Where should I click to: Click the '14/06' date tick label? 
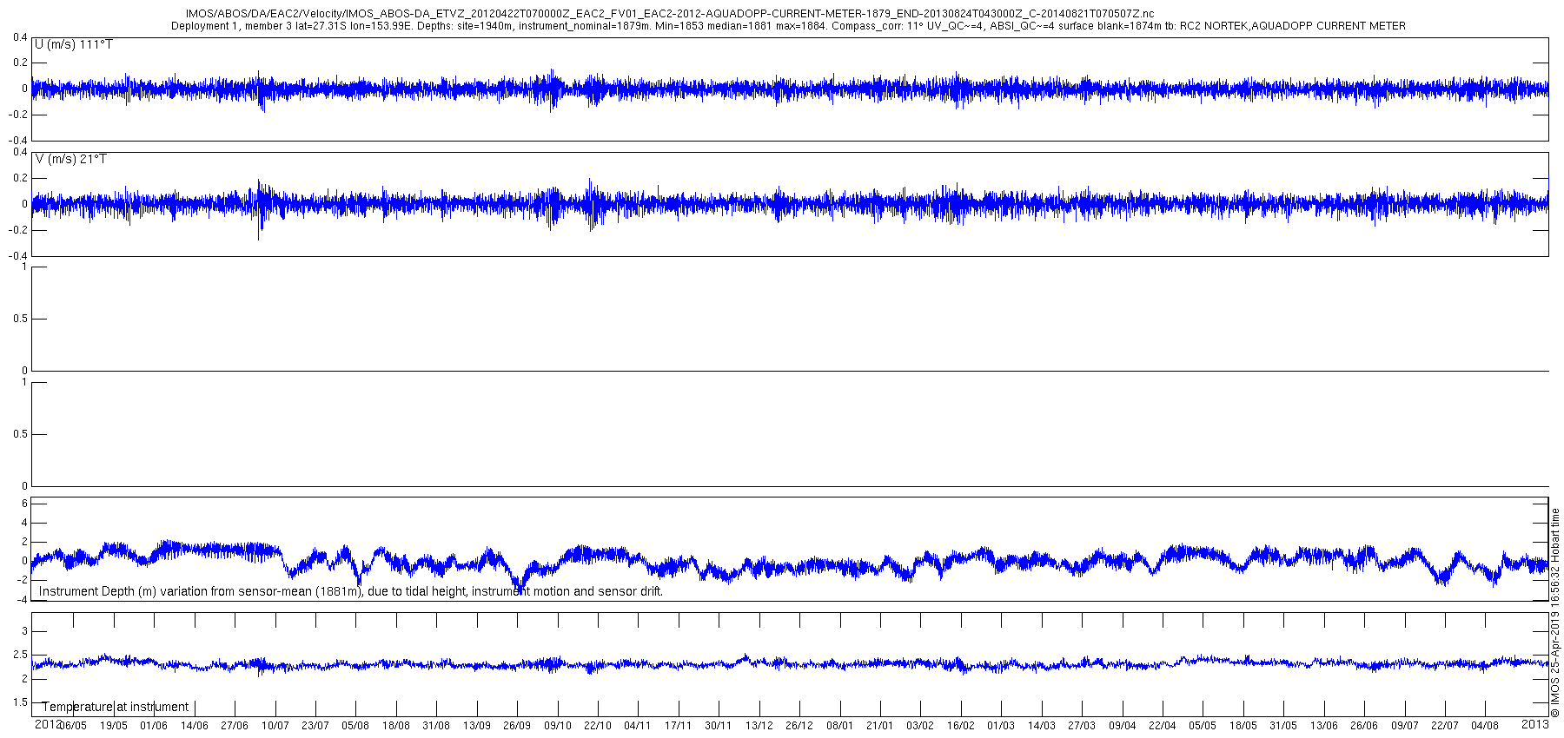195,726
